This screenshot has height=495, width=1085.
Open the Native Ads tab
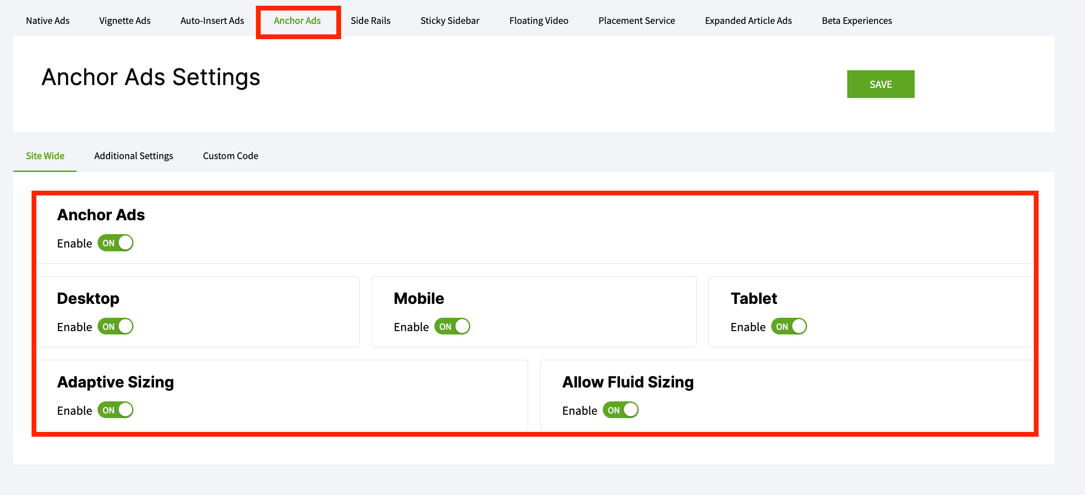click(48, 21)
